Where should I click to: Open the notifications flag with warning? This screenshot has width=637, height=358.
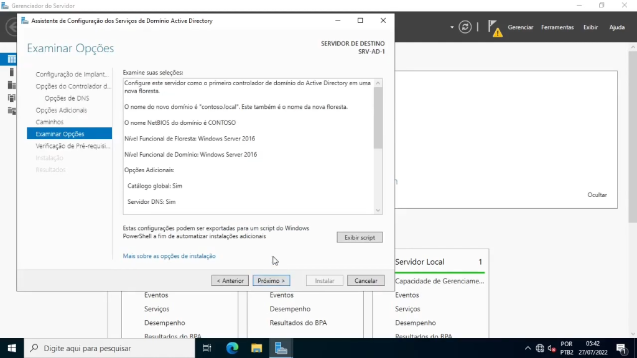coord(495,28)
